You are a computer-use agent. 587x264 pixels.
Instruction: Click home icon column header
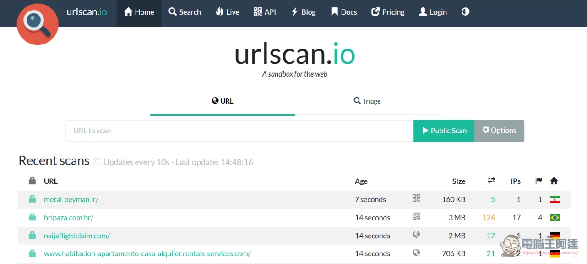coord(554,181)
